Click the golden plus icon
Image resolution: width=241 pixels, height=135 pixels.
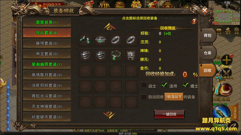coord(227,60)
